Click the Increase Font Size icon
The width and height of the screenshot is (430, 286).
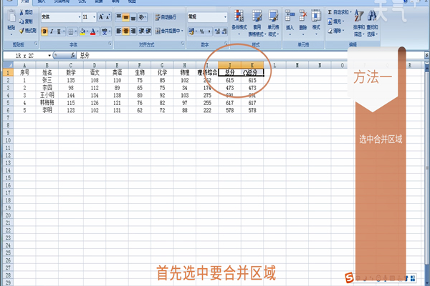tap(101, 17)
